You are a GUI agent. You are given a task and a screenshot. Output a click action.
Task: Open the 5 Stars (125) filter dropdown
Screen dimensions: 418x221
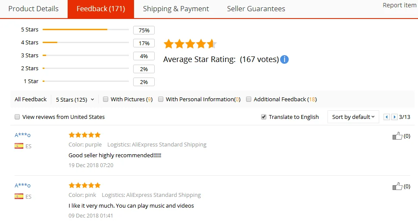[75, 100]
